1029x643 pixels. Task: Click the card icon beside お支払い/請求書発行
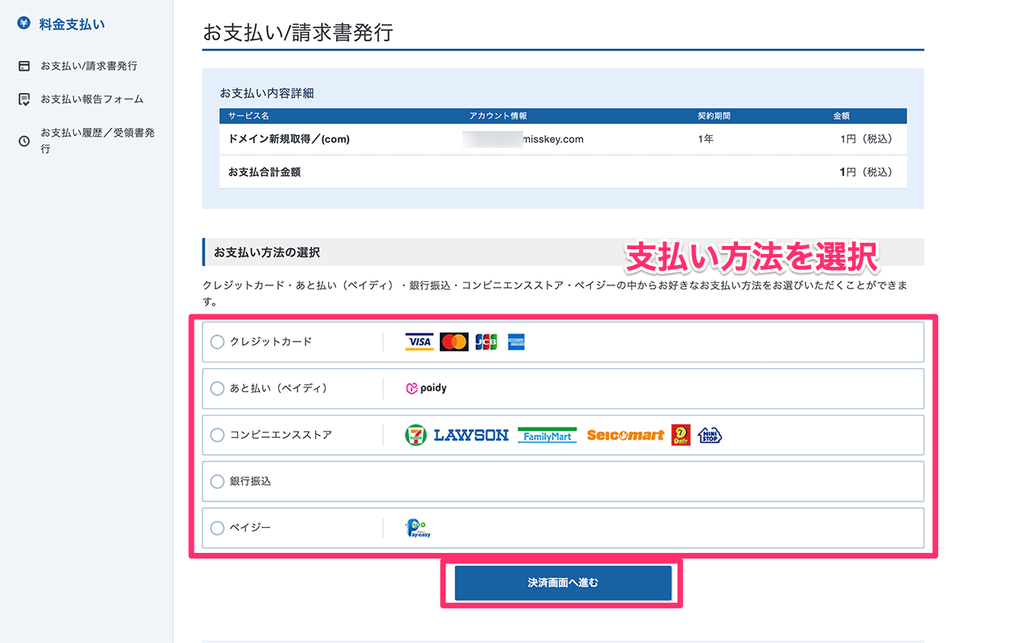[24, 66]
